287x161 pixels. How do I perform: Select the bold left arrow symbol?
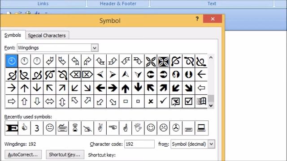click(x=100, y=88)
